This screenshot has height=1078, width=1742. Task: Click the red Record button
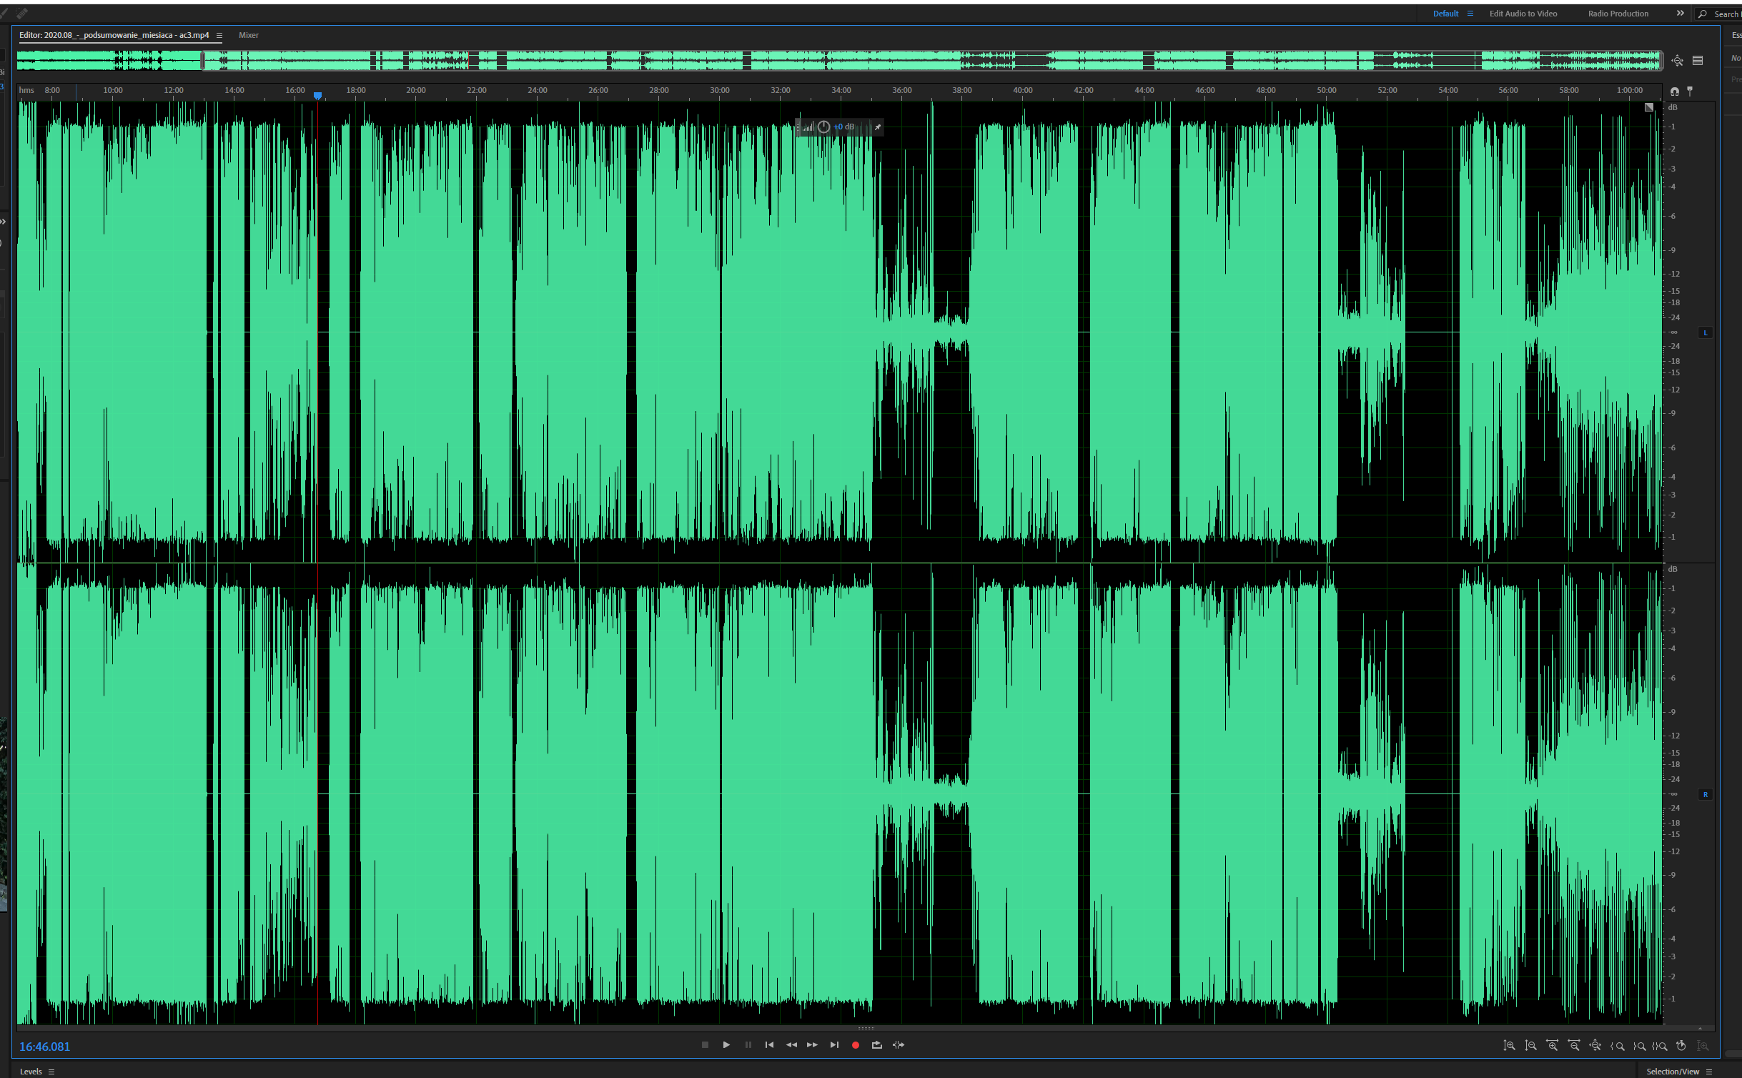click(x=855, y=1045)
